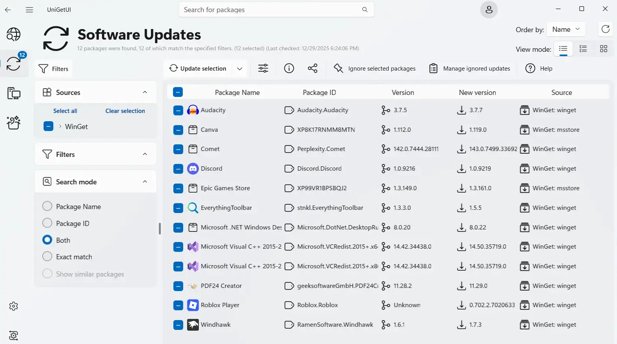Open the Update selection dropdown arrow
Screen dimensions: 617x344
240,69
